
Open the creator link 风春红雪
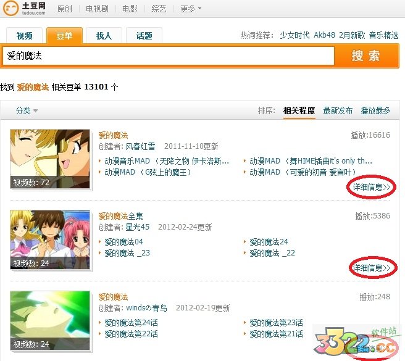pyautogui.click(x=140, y=146)
